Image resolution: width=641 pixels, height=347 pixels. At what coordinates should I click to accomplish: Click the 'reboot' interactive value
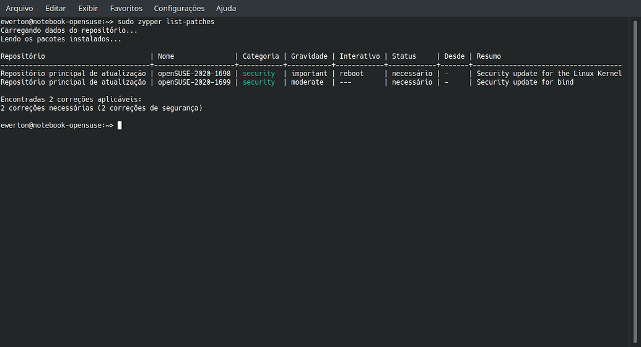(x=352, y=74)
